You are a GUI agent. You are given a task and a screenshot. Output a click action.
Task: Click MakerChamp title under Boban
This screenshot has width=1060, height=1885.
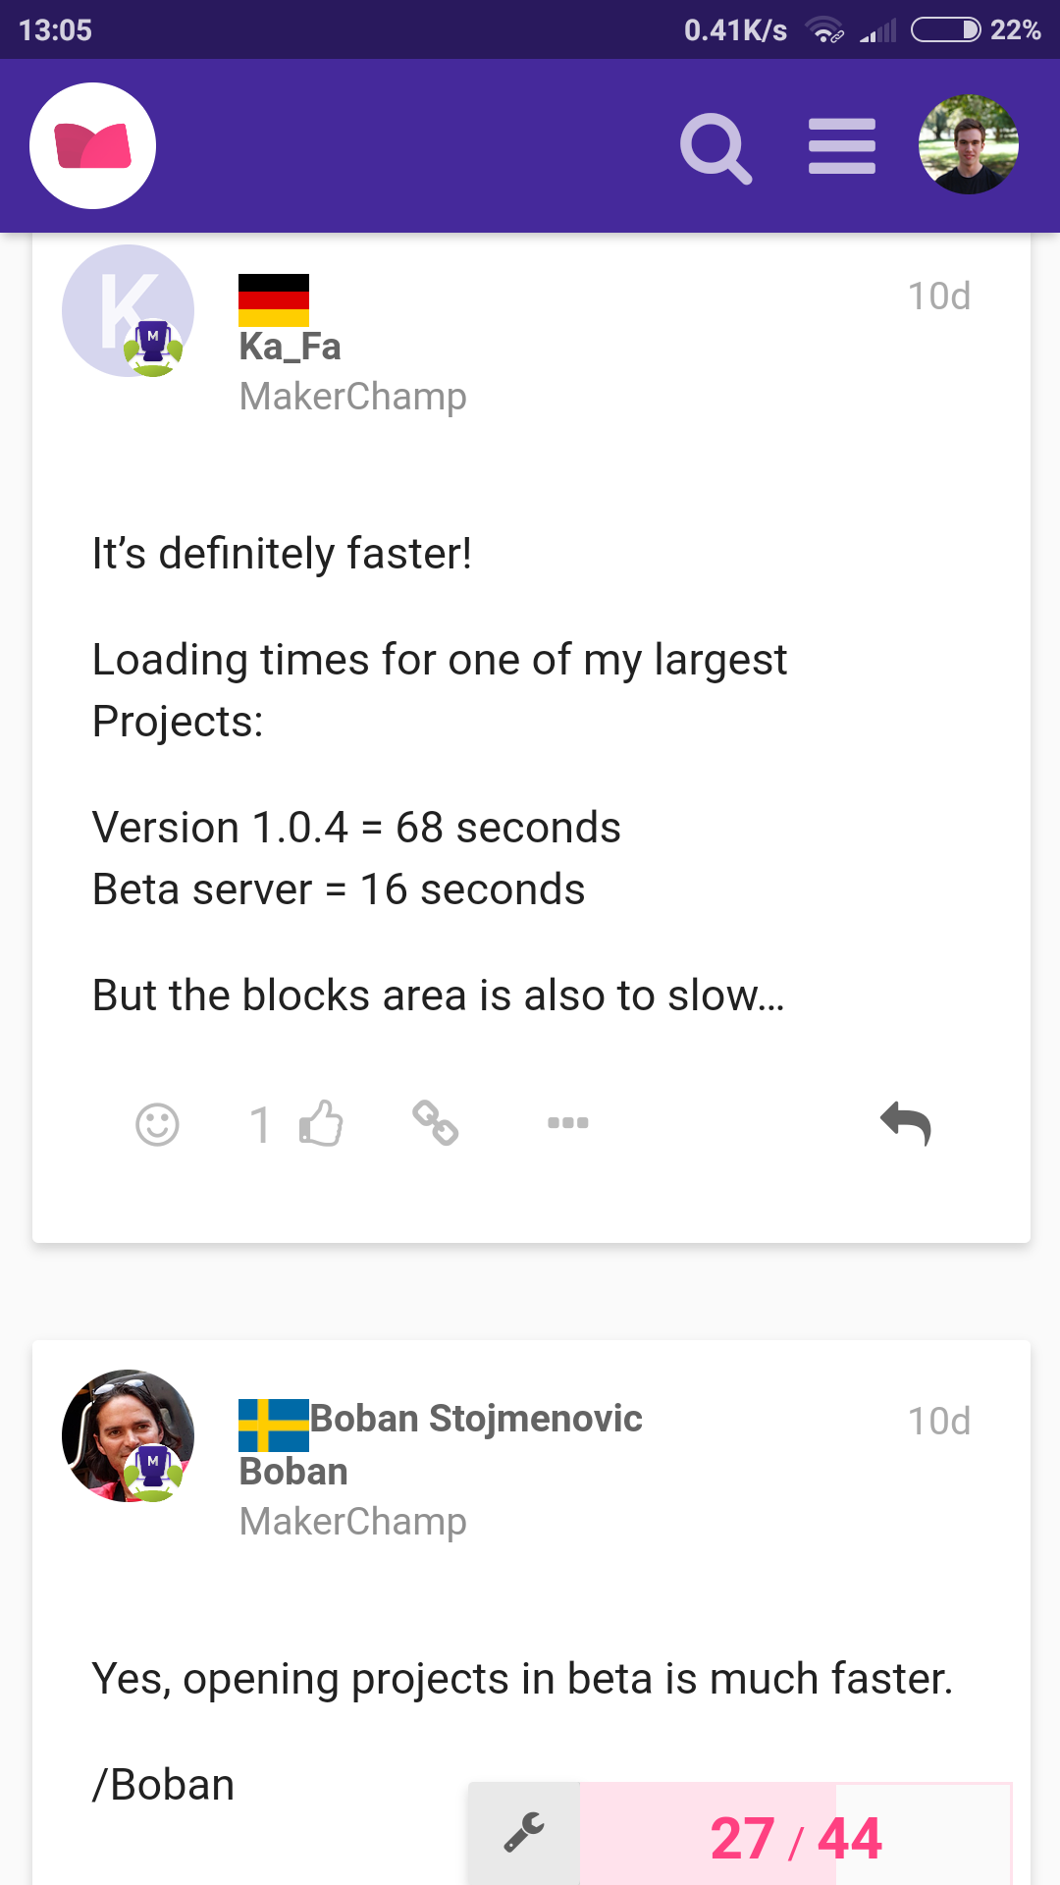(x=352, y=1522)
